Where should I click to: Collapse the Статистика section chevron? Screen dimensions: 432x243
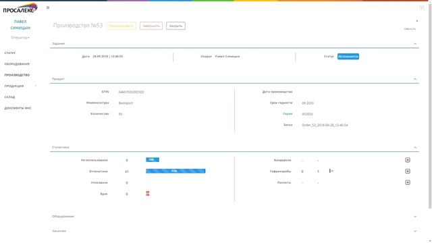415,147
